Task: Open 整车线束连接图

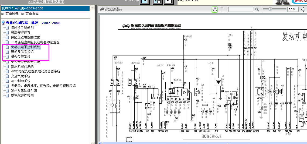Action: [22, 96]
